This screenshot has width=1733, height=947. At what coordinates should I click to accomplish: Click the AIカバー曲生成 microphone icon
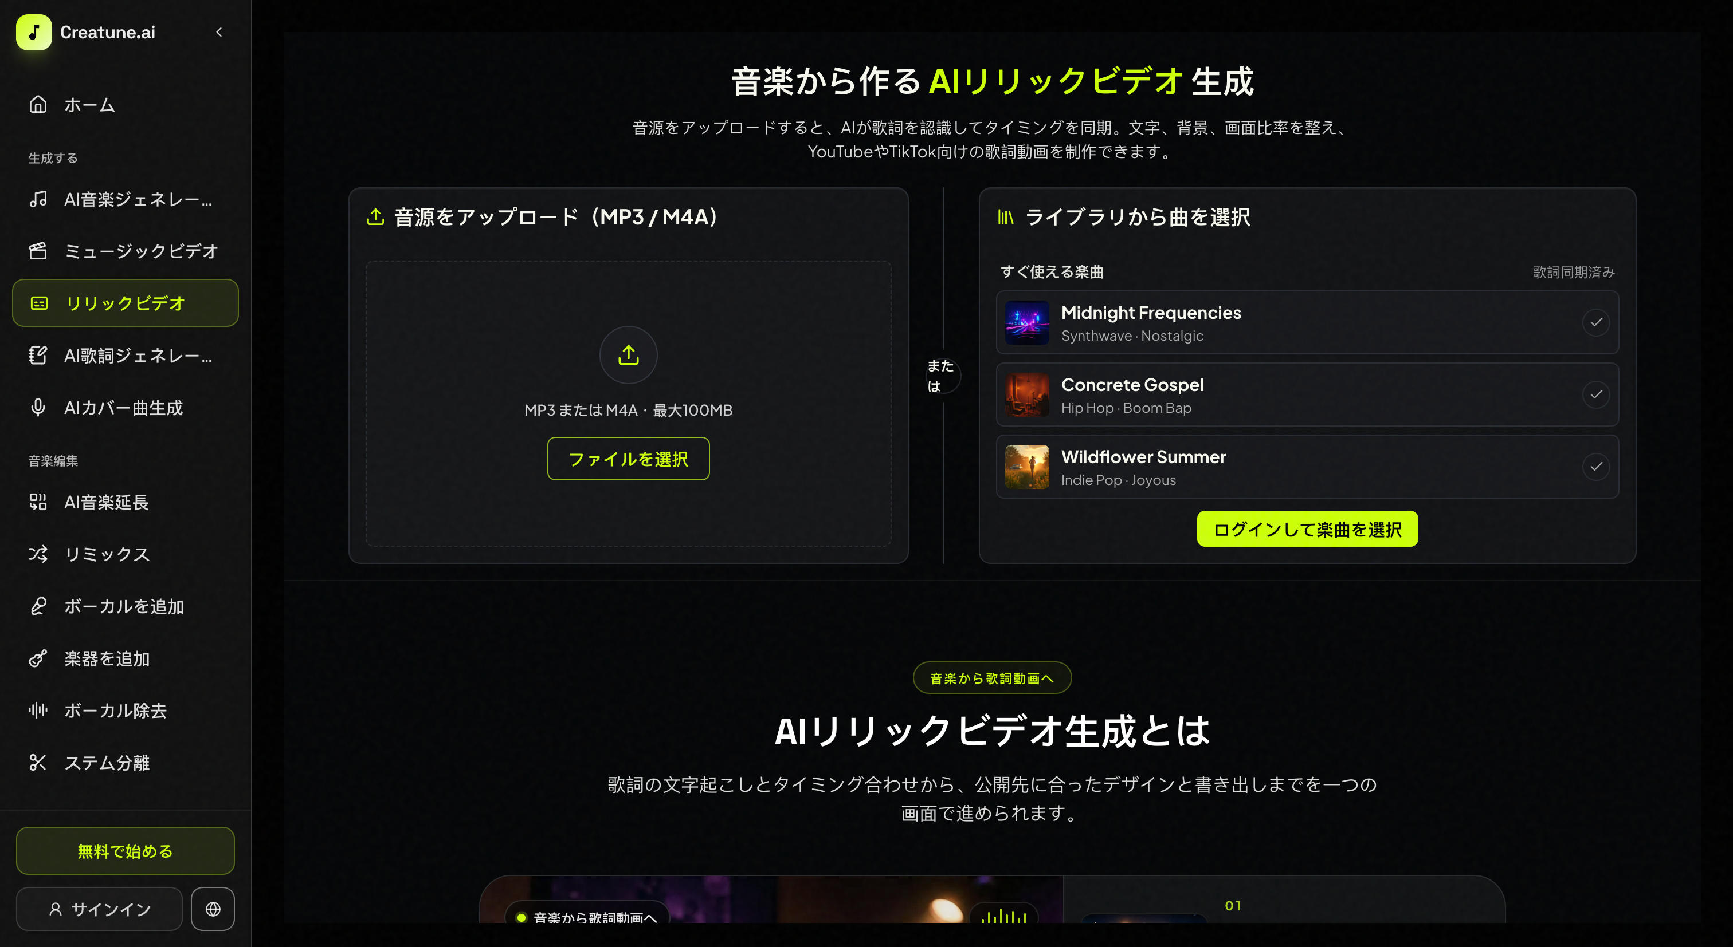pyautogui.click(x=38, y=407)
